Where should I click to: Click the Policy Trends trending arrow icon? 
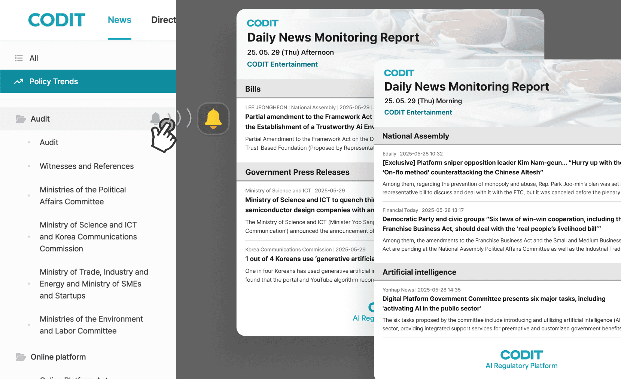pos(19,82)
